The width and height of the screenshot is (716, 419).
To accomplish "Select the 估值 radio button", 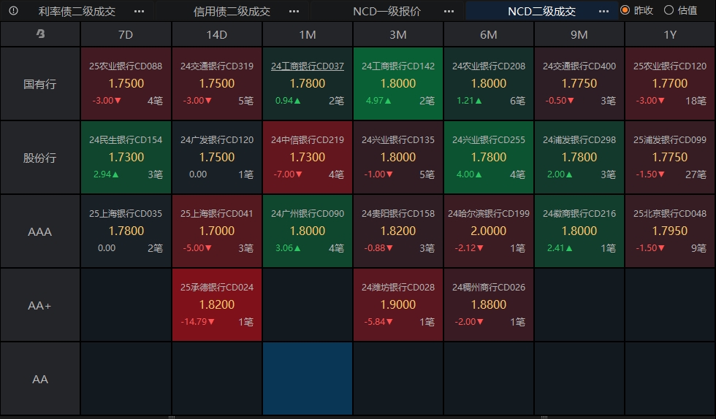I will coord(669,10).
